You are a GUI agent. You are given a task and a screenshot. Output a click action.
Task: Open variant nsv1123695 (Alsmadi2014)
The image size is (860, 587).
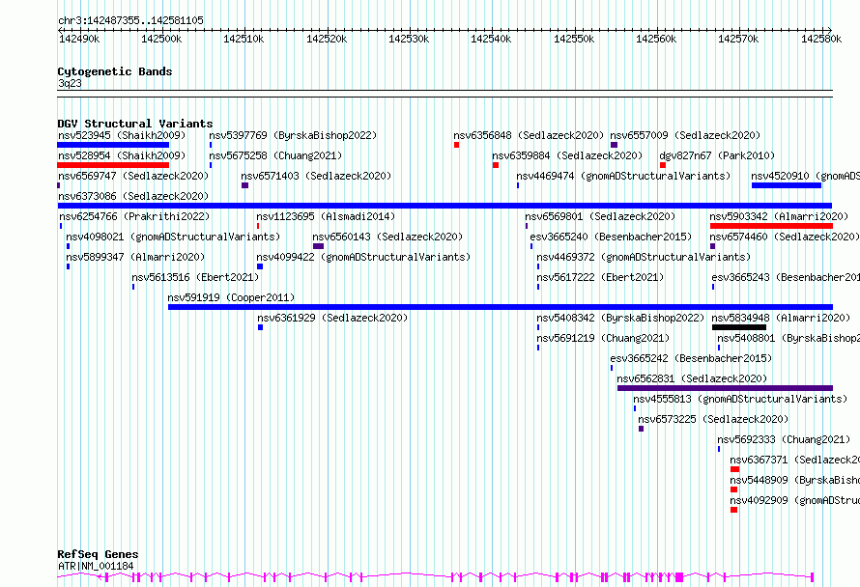[326, 216]
